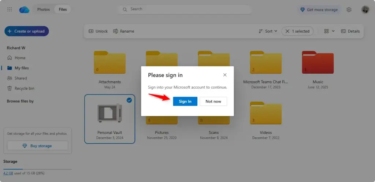
Task: Click the OneDrive cloud logo
Action: [x=24, y=10]
